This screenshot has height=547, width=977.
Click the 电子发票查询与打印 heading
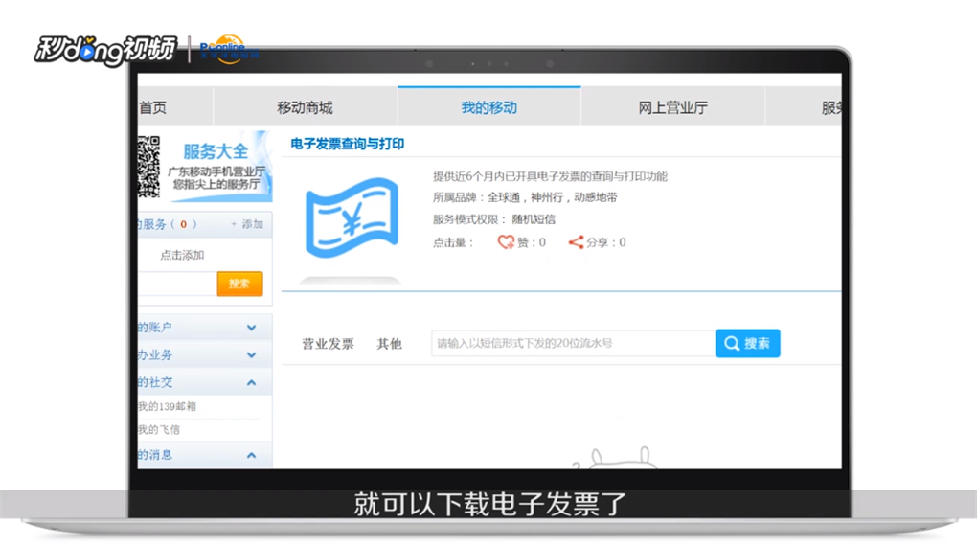(x=348, y=144)
